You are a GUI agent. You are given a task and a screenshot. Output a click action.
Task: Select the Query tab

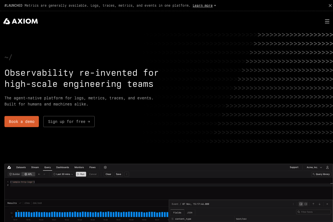point(47,167)
